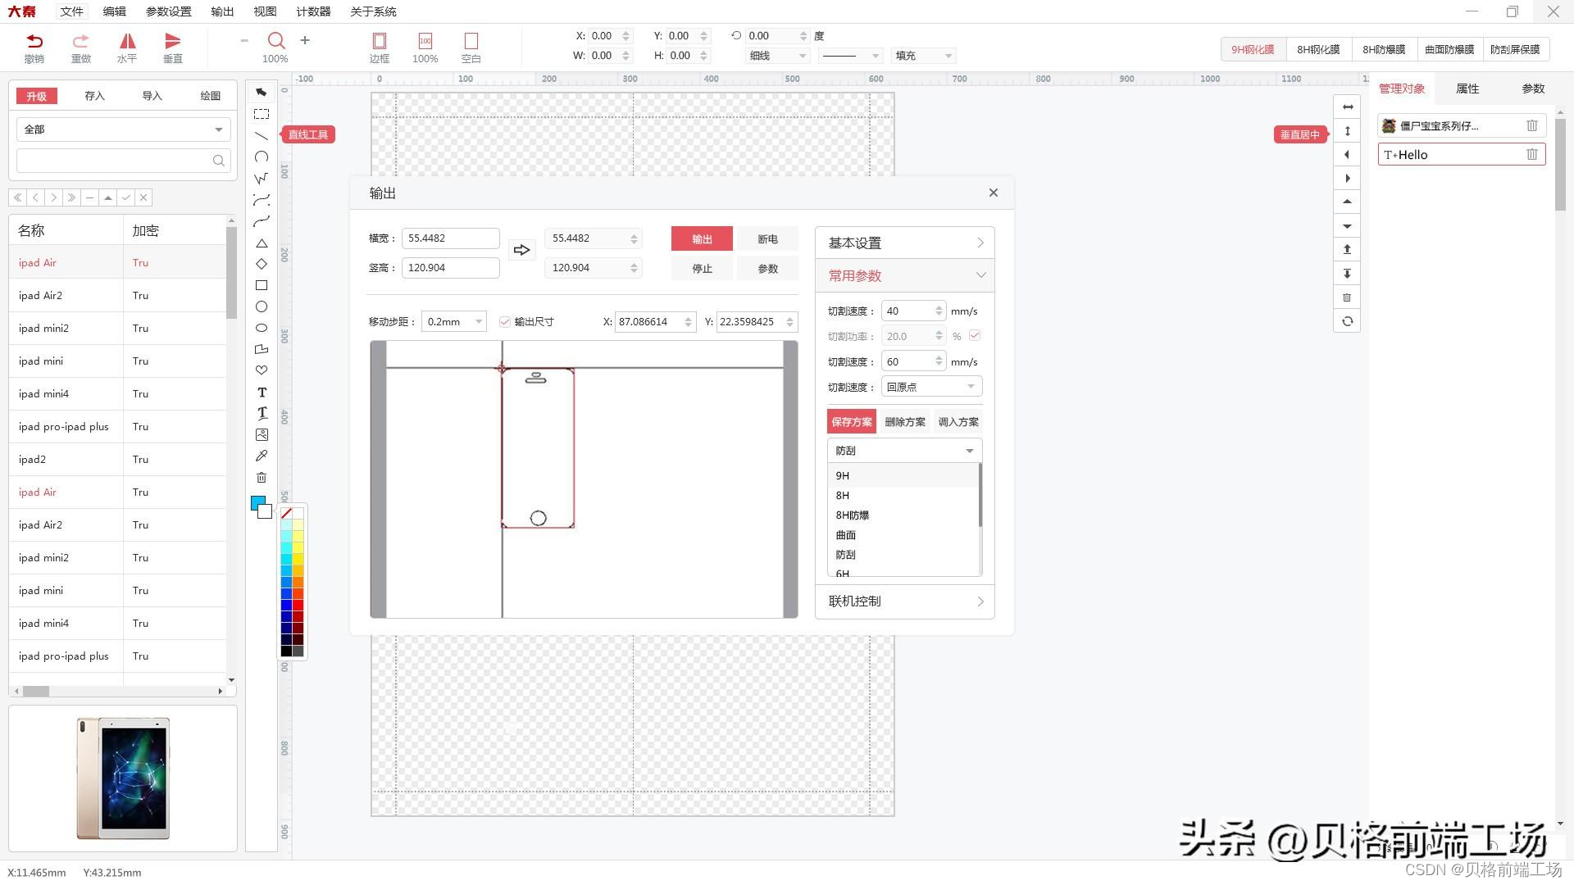Image resolution: width=1574 pixels, height=885 pixels.
Task: Click the horizontal flip icon
Action: point(127,41)
